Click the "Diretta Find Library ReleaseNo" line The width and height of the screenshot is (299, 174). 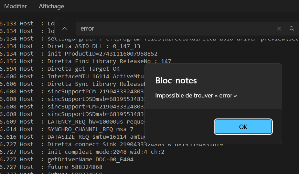click(x=109, y=61)
